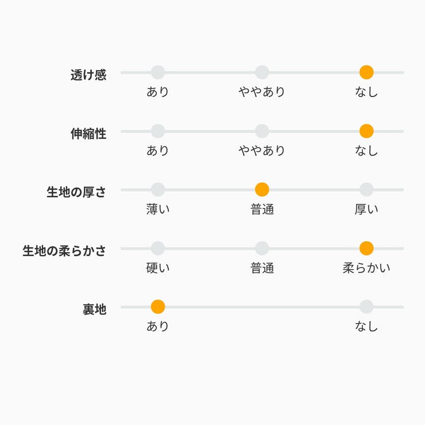Click orange なし dot on 透け感 row
Screen dimensions: 425x425
point(366,72)
